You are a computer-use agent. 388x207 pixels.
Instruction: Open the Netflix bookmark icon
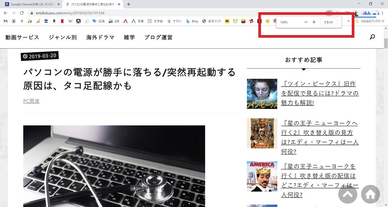click(62, 21)
